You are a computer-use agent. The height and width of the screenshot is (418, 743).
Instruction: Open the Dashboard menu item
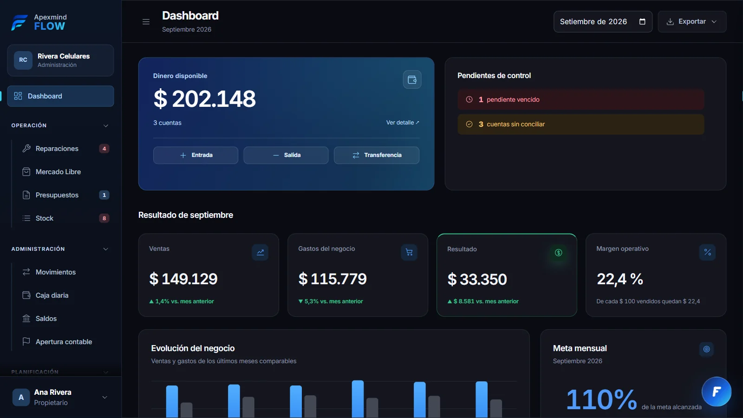pos(60,96)
